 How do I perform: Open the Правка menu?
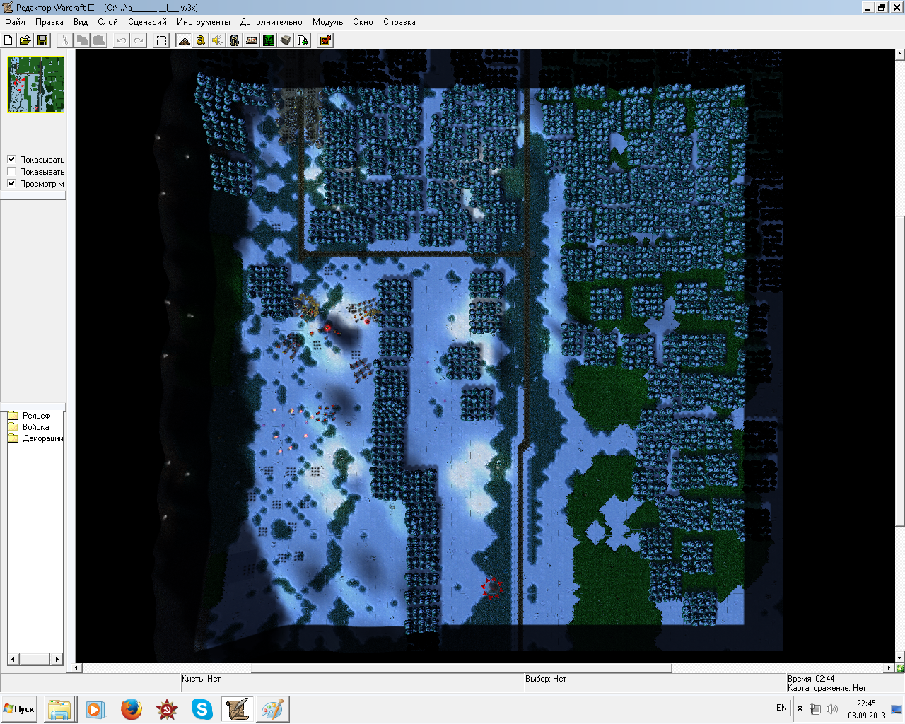49,22
